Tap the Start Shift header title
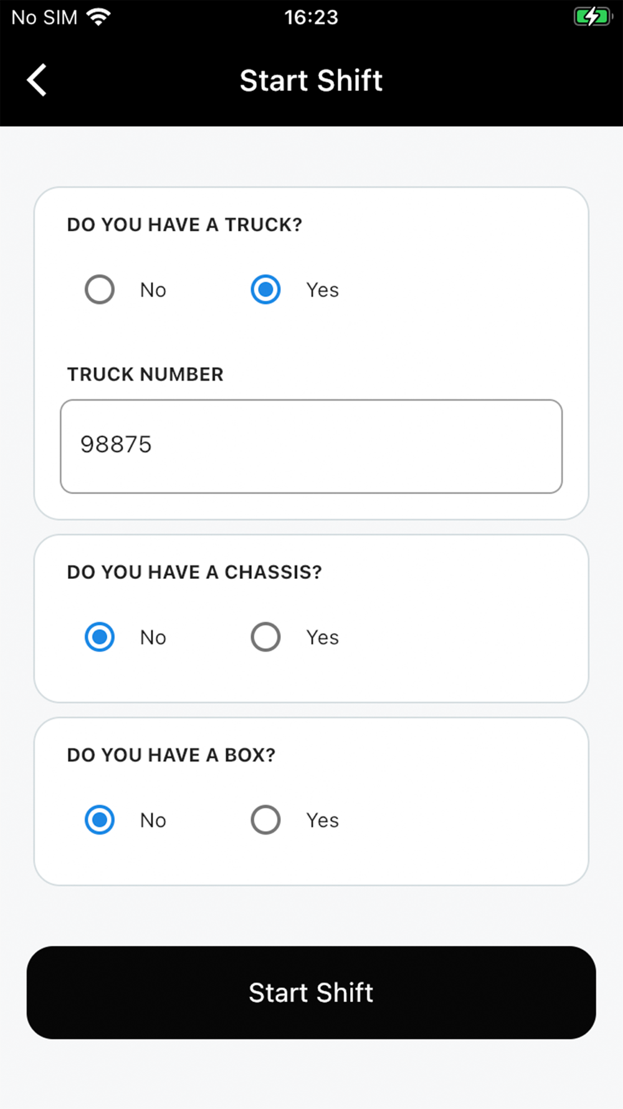The width and height of the screenshot is (623, 1109). [311, 80]
